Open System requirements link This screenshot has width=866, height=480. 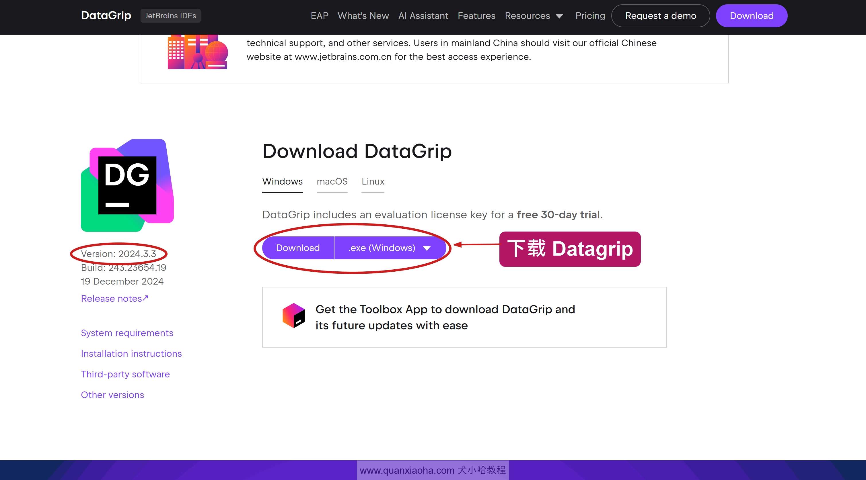point(127,333)
